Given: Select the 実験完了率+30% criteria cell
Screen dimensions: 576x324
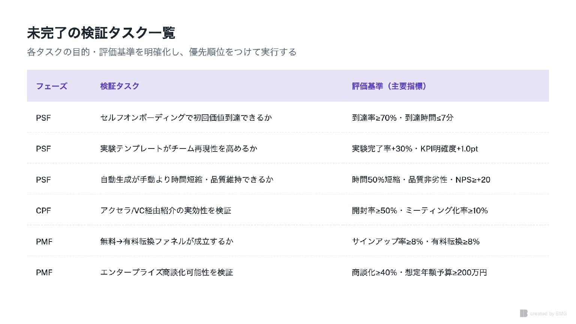Looking at the screenshot, I should [415, 149].
